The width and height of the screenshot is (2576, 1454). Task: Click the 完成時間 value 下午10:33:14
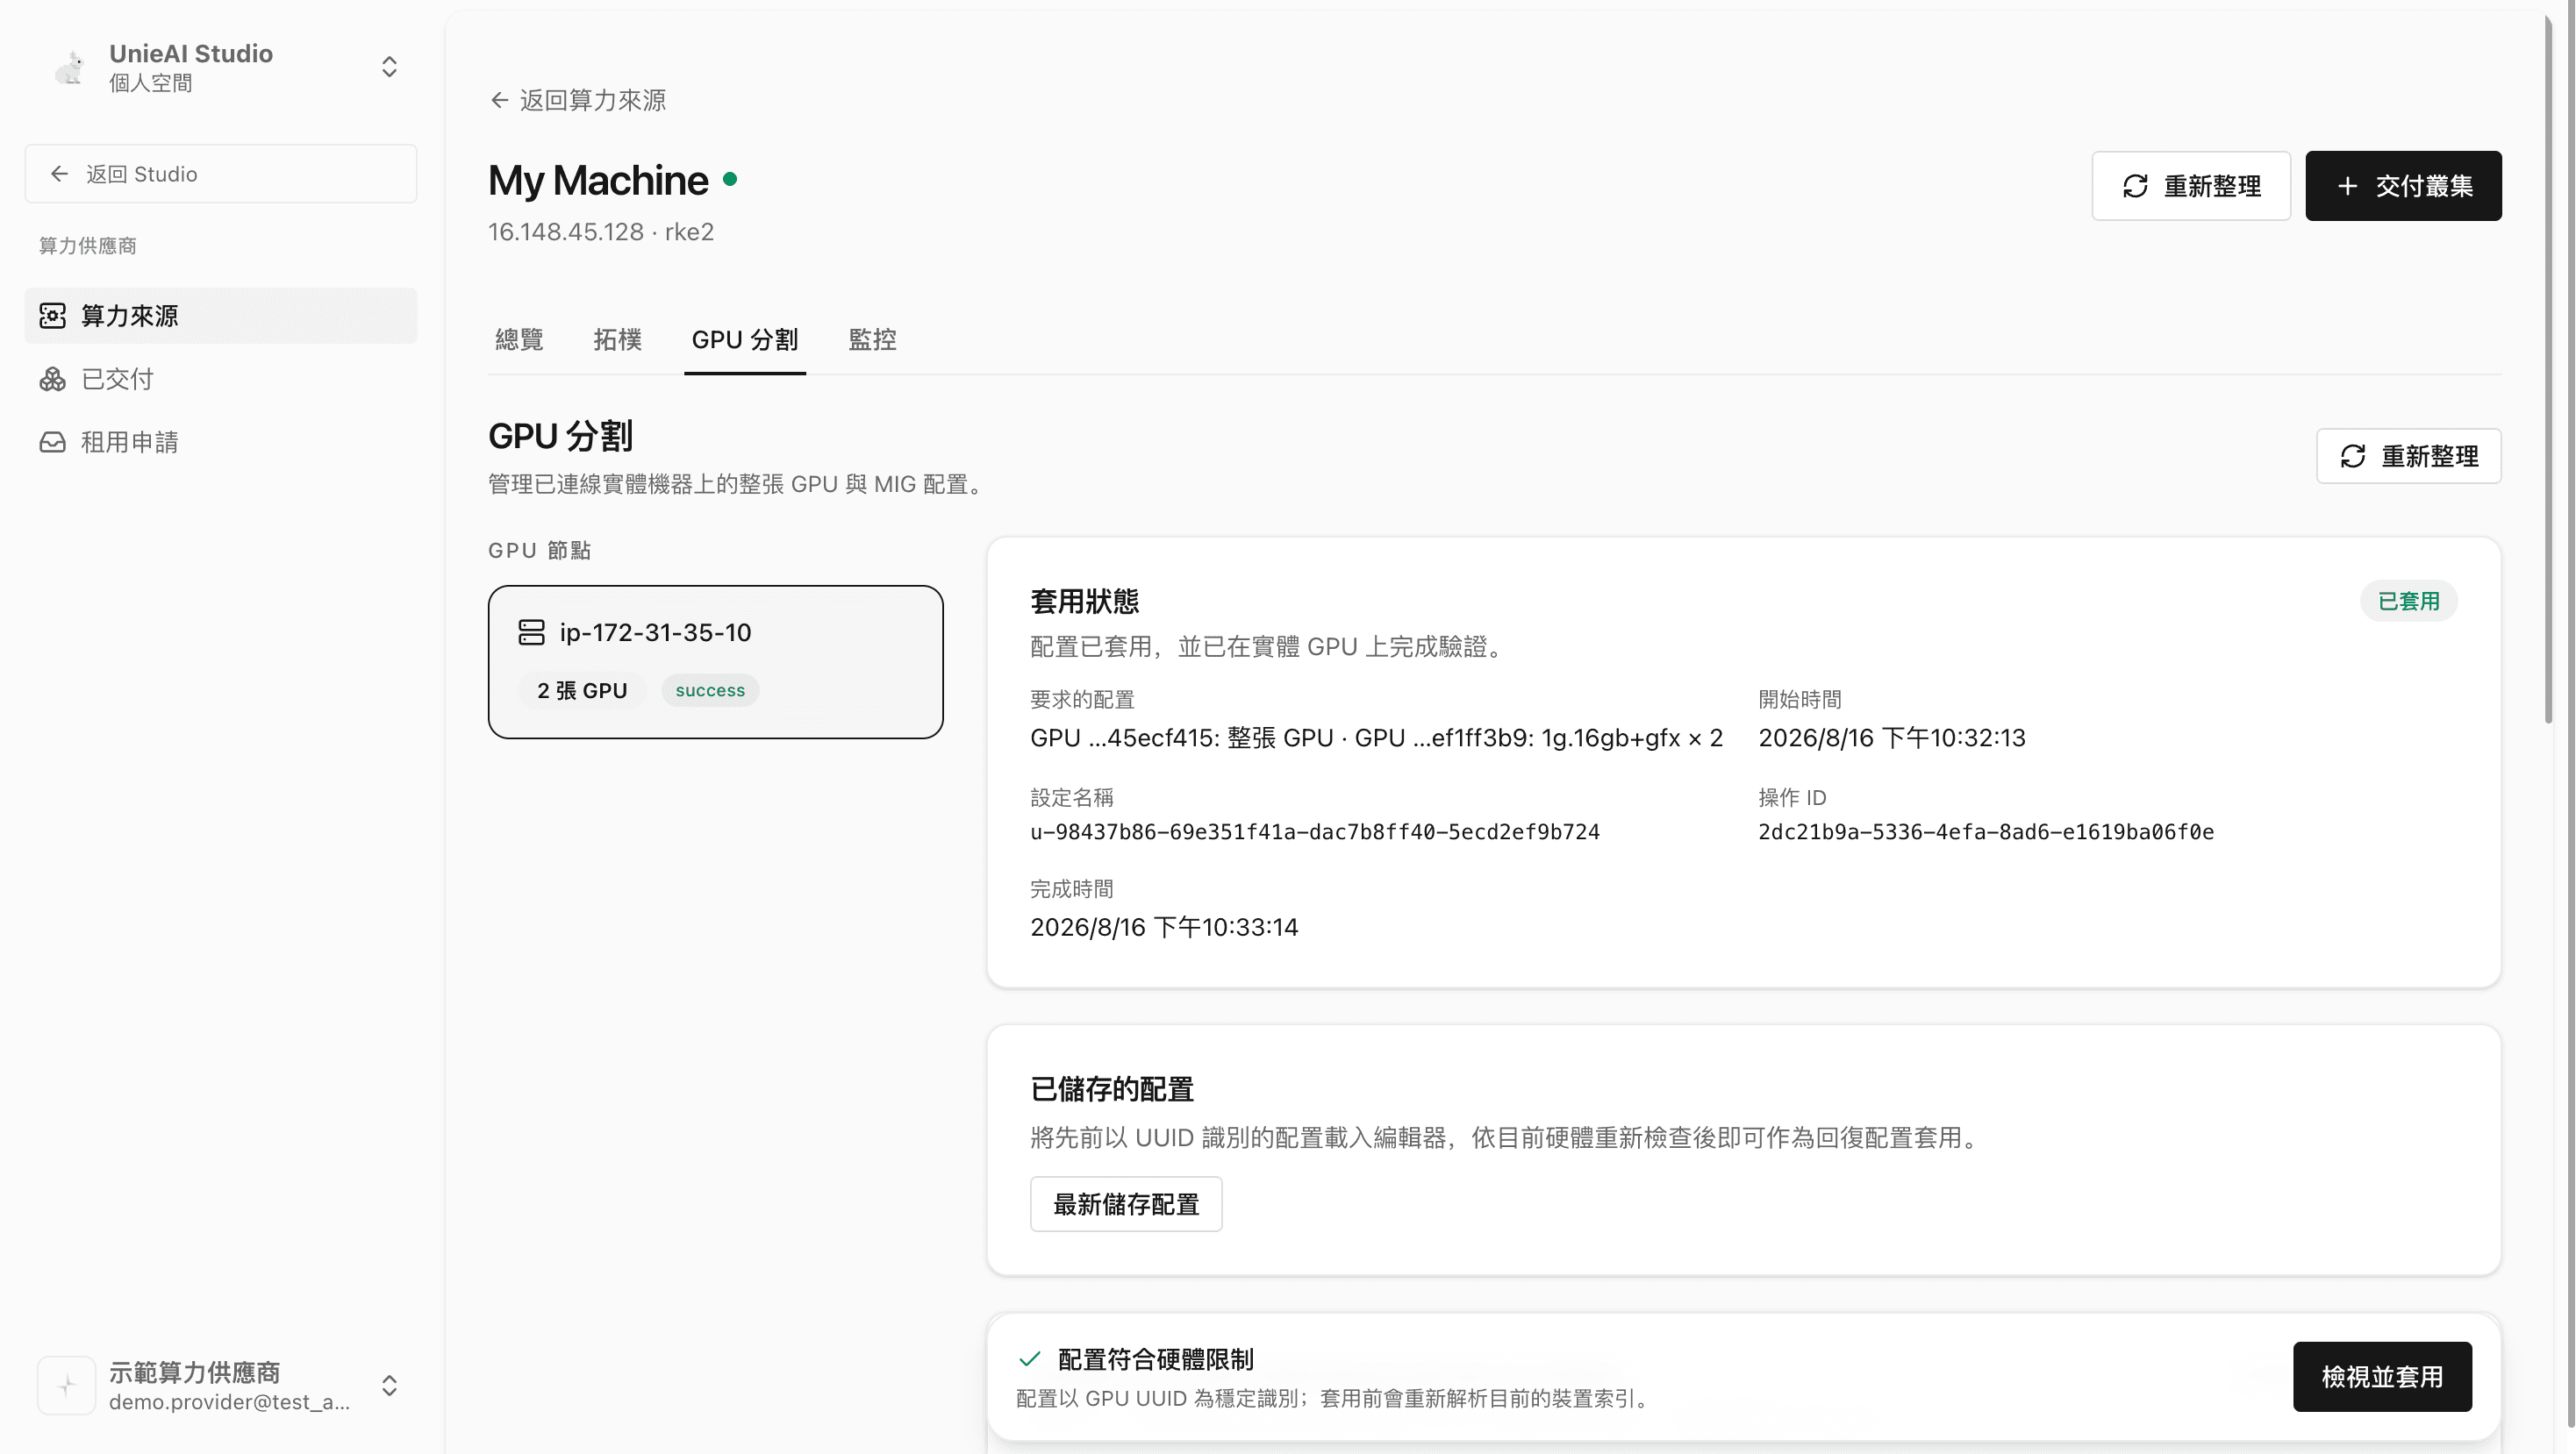1164,927
